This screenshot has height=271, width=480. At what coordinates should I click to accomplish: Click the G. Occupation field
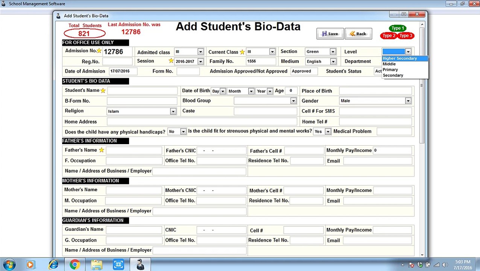[134, 240]
